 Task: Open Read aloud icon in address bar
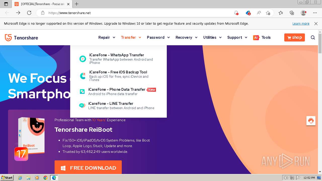(x=259, y=13)
